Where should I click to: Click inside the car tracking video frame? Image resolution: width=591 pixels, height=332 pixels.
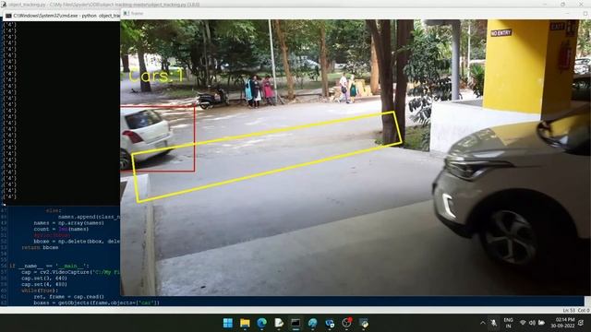point(355,158)
